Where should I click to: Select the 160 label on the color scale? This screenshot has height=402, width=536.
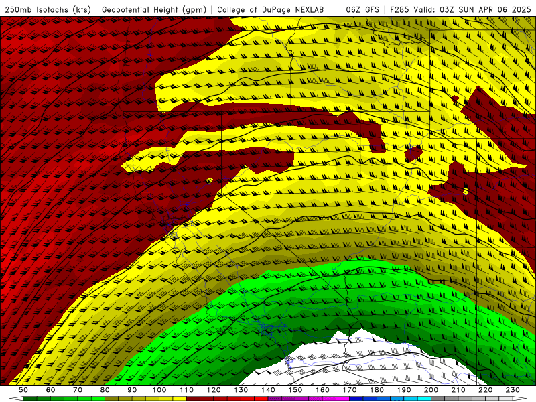[x=322, y=390]
